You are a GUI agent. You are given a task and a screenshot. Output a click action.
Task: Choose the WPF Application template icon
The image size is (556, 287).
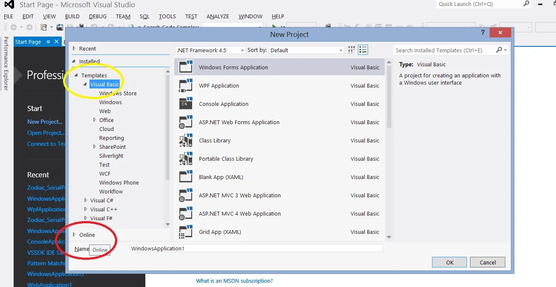[186, 85]
